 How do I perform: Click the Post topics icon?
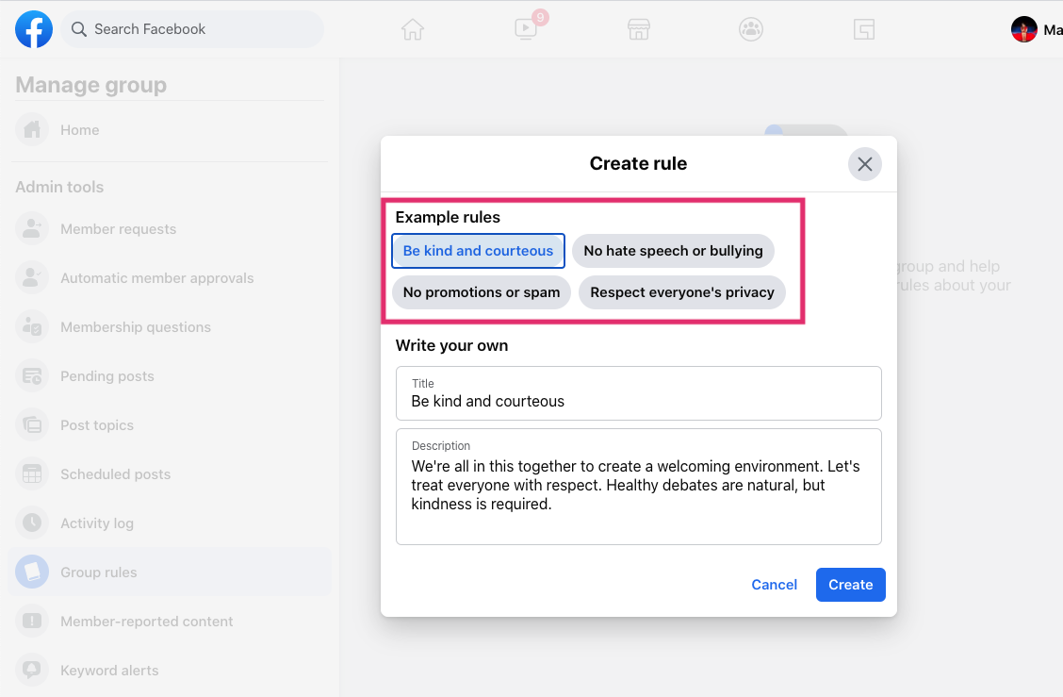(x=32, y=424)
